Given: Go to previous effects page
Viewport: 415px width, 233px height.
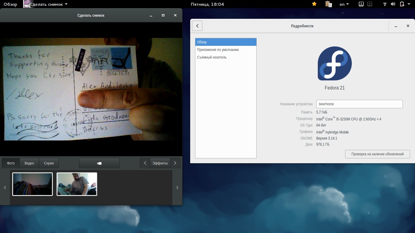Looking at the screenshot, I should (x=145, y=163).
